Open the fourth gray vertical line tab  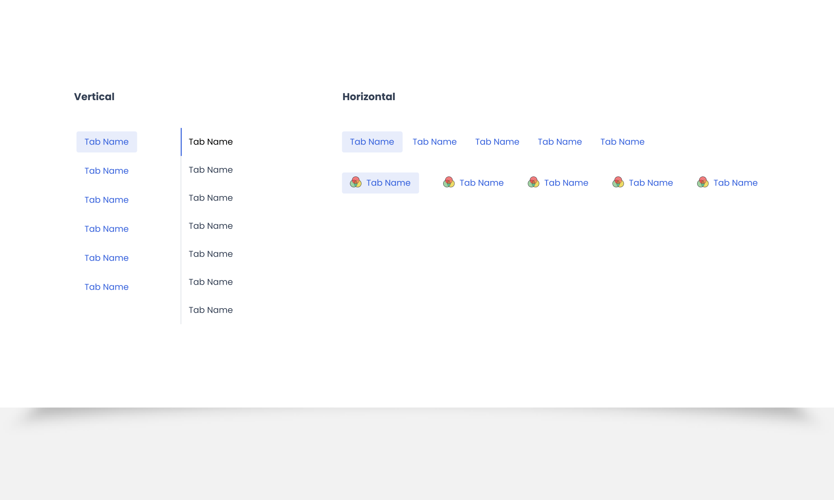pyautogui.click(x=210, y=226)
